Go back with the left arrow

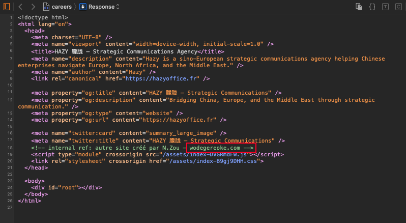pyautogui.click(x=20, y=7)
